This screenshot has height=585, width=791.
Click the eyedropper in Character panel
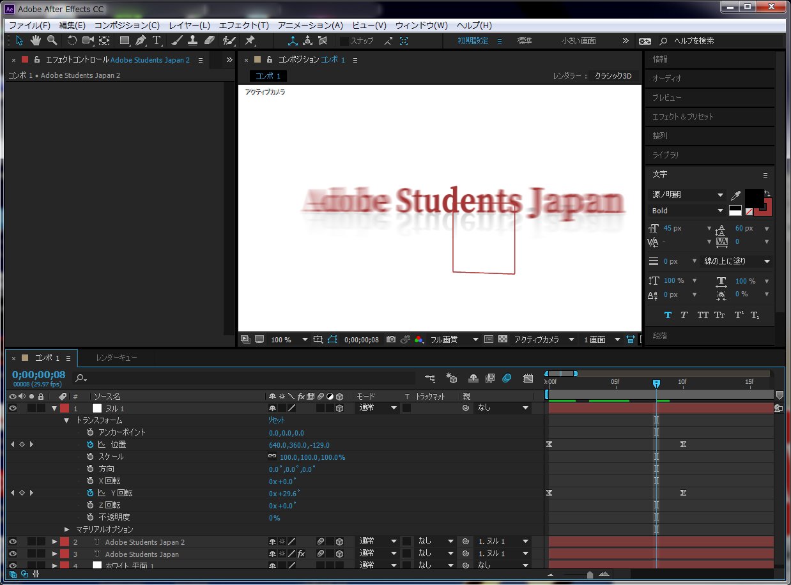(x=735, y=195)
